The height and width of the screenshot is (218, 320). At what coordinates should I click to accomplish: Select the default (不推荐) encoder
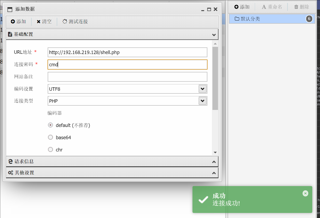point(50,125)
